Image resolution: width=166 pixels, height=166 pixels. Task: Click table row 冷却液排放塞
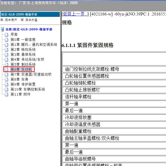(x=114, y=118)
